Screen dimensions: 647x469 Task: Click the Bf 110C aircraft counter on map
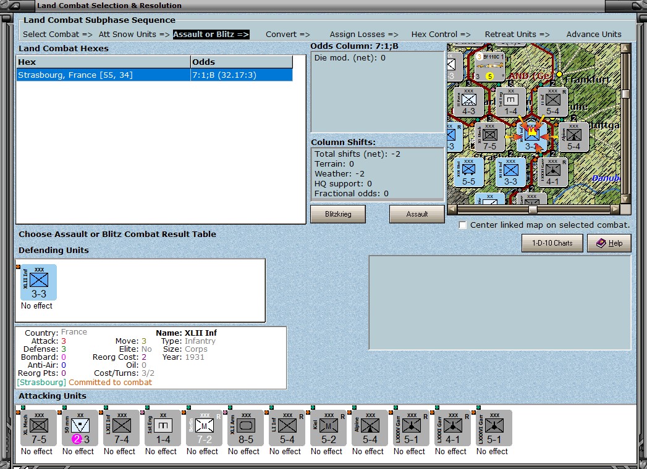click(489, 67)
